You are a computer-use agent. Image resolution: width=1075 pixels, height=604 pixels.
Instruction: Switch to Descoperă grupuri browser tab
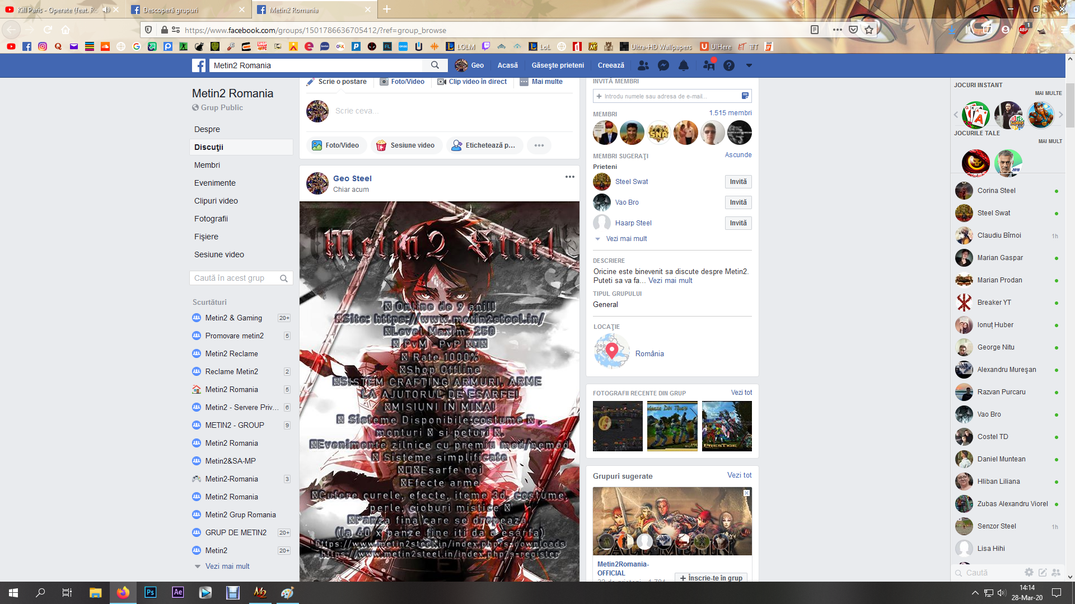(171, 10)
